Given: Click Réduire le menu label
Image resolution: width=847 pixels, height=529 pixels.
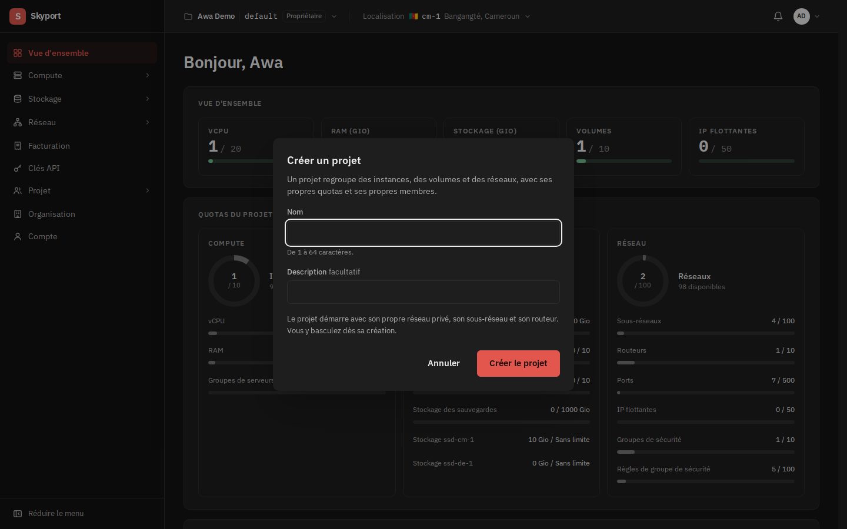Looking at the screenshot, I should point(56,514).
